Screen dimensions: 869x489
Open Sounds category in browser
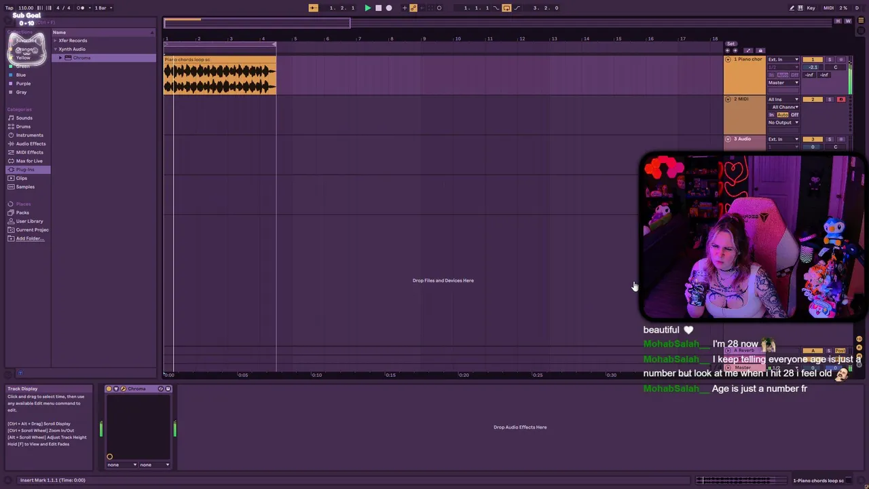click(x=24, y=117)
